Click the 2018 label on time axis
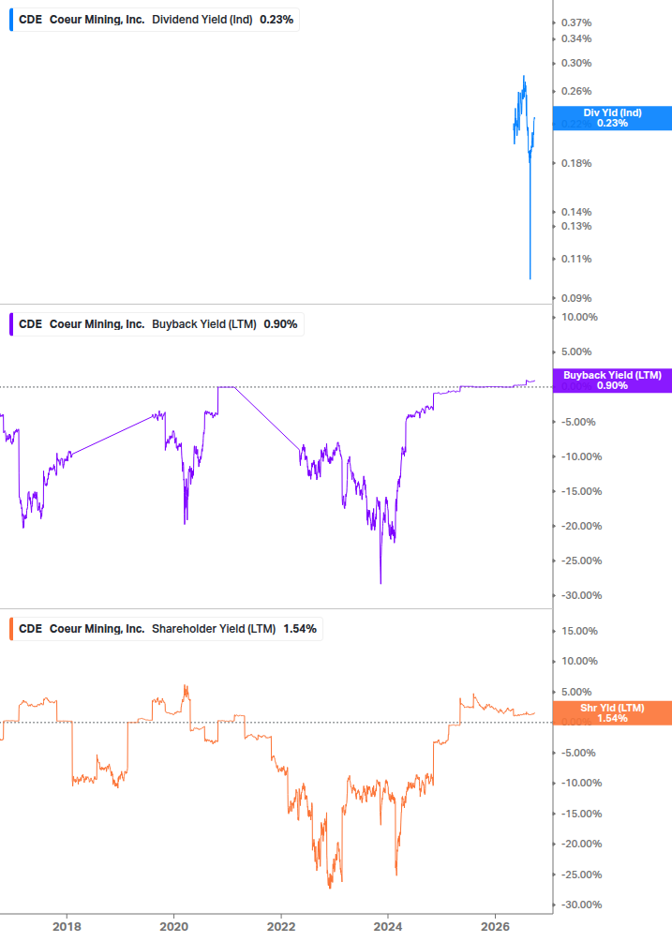This screenshot has width=672, height=942. 67,926
